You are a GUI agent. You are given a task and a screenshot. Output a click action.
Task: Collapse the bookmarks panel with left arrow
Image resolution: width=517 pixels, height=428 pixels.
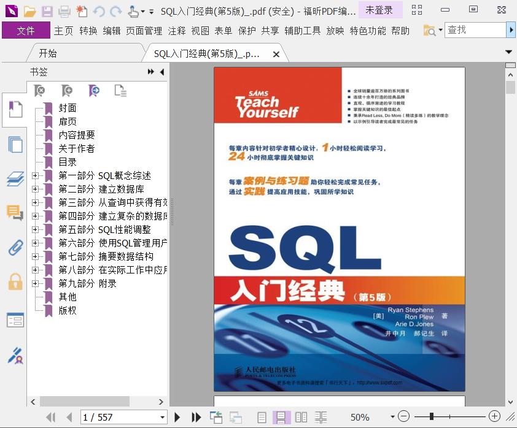(162, 72)
